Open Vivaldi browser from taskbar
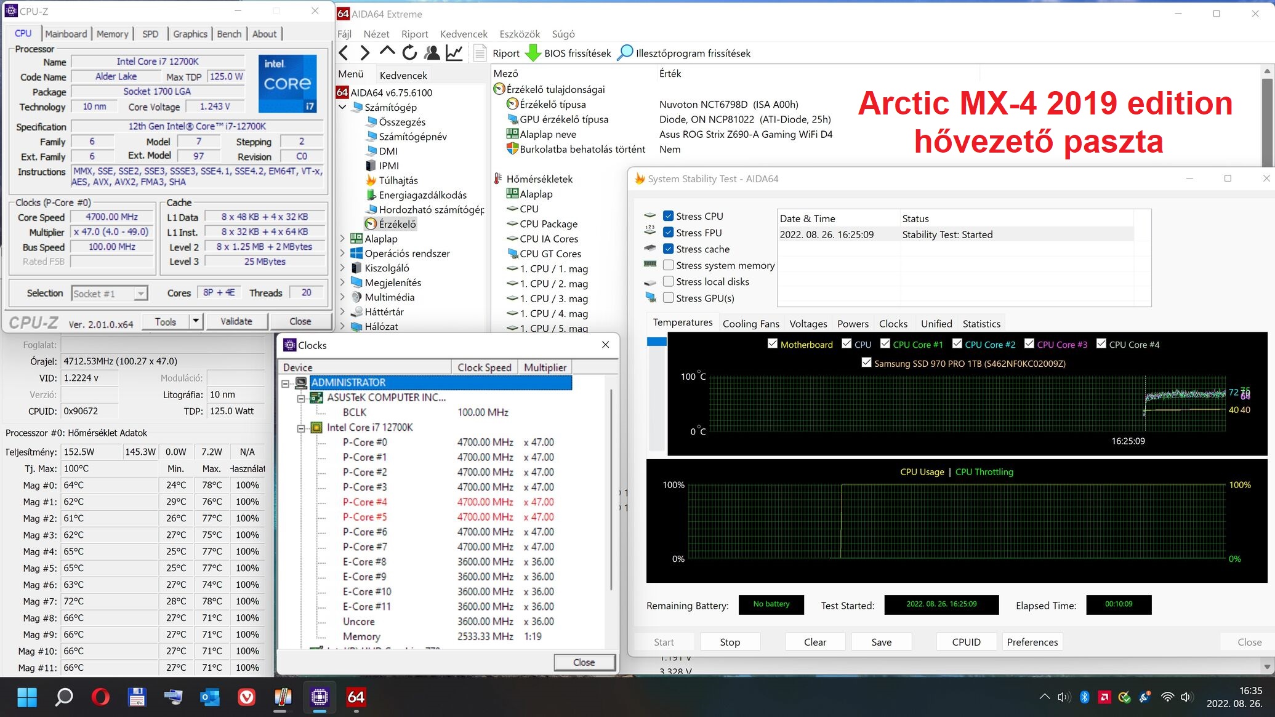The image size is (1275, 717). [x=246, y=697]
